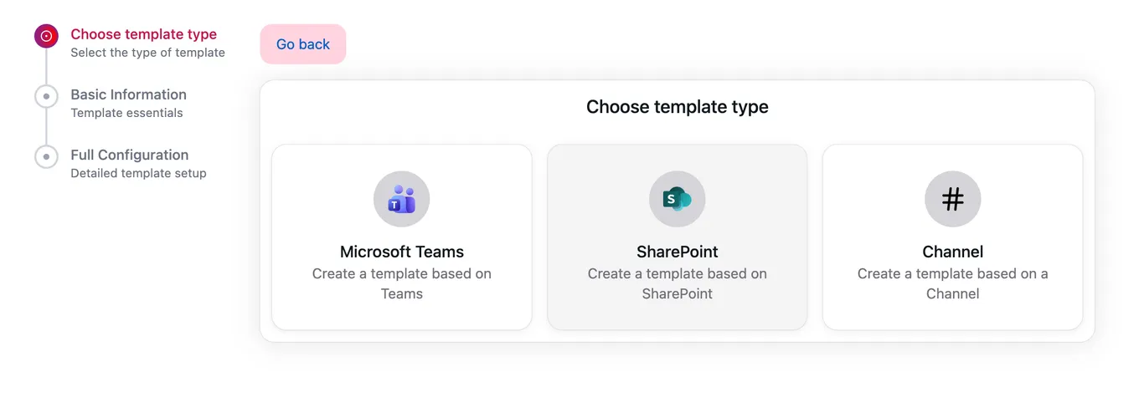
Task: Click the active step circle for Choose template type
Action: (x=46, y=36)
